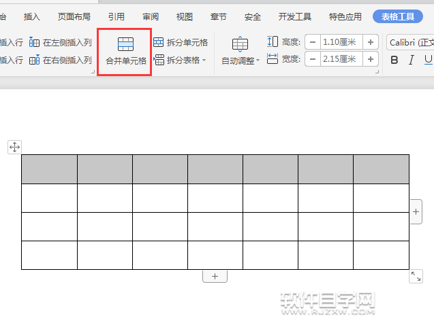The width and height of the screenshot is (434, 331).
Task: Select the Table Tools (表格工具) tab
Action: [398, 16]
